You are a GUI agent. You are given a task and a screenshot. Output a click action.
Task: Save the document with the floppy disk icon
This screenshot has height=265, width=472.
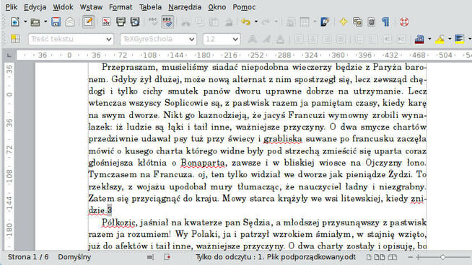click(56, 22)
